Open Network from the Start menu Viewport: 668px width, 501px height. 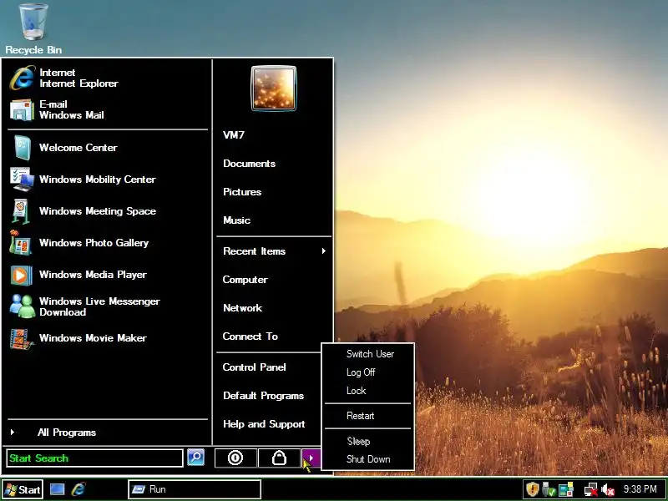[x=242, y=308]
